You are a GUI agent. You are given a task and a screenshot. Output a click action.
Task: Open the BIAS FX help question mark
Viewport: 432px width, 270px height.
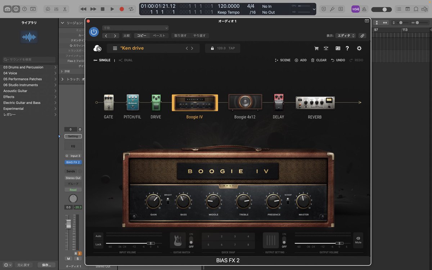347,48
